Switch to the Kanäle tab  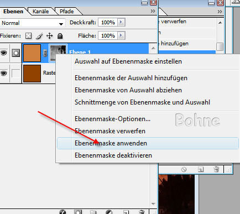(41, 12)
